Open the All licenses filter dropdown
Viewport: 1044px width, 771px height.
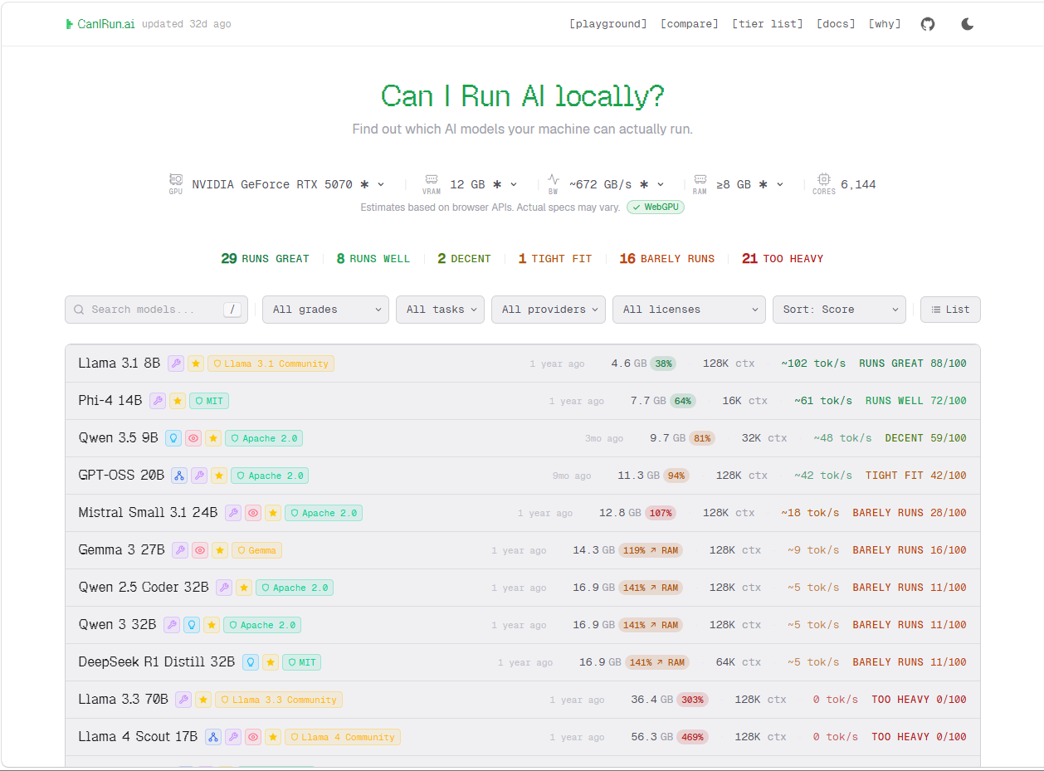pos(689,310)
